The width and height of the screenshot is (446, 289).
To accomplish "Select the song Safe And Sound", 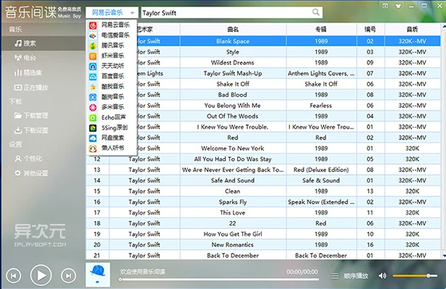I will [x=233, y=181].
